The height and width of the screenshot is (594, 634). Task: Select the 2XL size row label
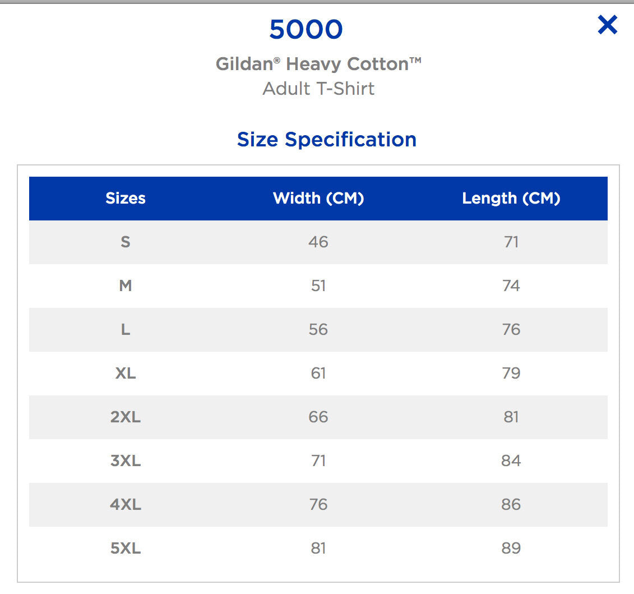tap(126, 417)
